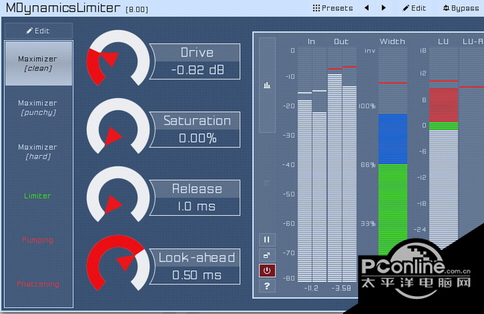Click the meter histogram bars icon
The width and height of the screenshot is (484, 314).
(267, 85)
